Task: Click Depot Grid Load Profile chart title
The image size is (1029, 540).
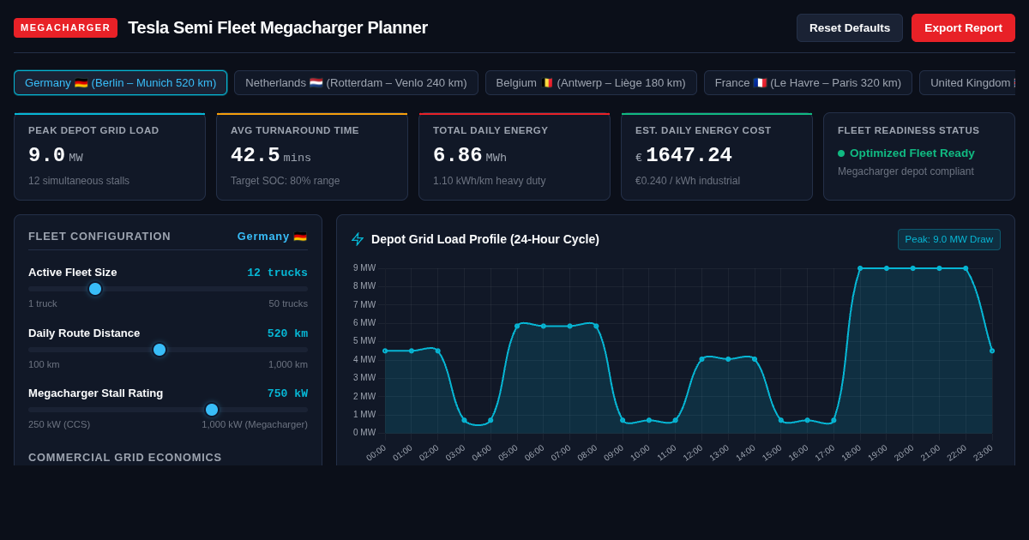Action: pos(485,239)
